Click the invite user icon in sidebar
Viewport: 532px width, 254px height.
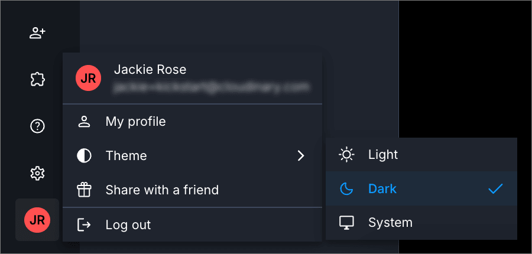click(37, 33)
